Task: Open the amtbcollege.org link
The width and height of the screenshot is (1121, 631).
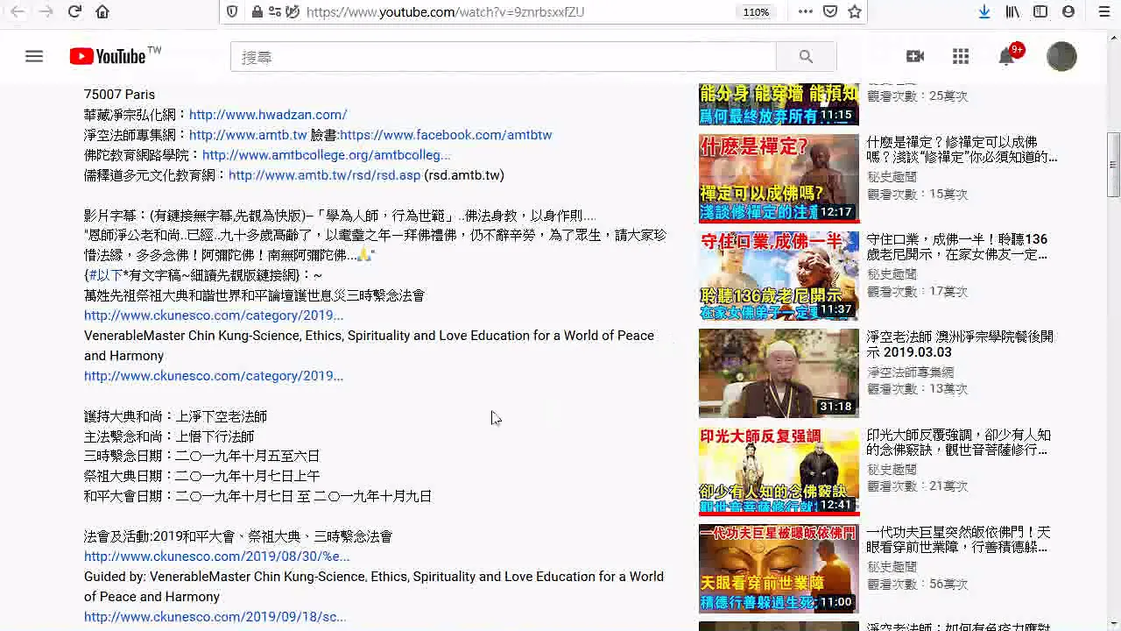Action: click(326, 154)
